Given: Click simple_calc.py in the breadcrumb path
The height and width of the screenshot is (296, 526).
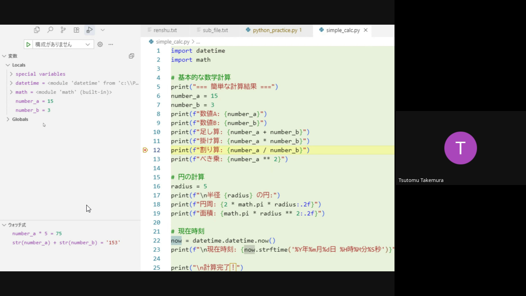Looking at the screenshot, I should coord(172,42).
